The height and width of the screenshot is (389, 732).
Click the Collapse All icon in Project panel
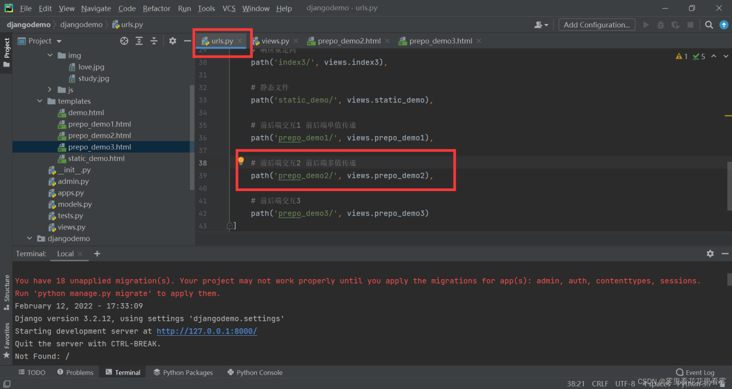pyautogui.click(x=154, y=41)
